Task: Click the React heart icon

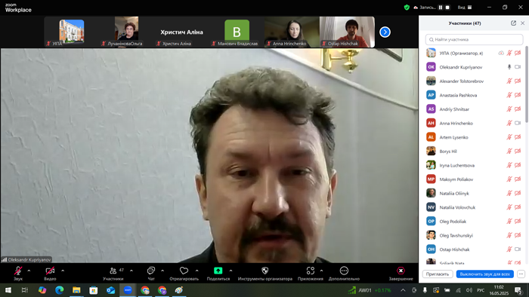Action: coord(184,271)
